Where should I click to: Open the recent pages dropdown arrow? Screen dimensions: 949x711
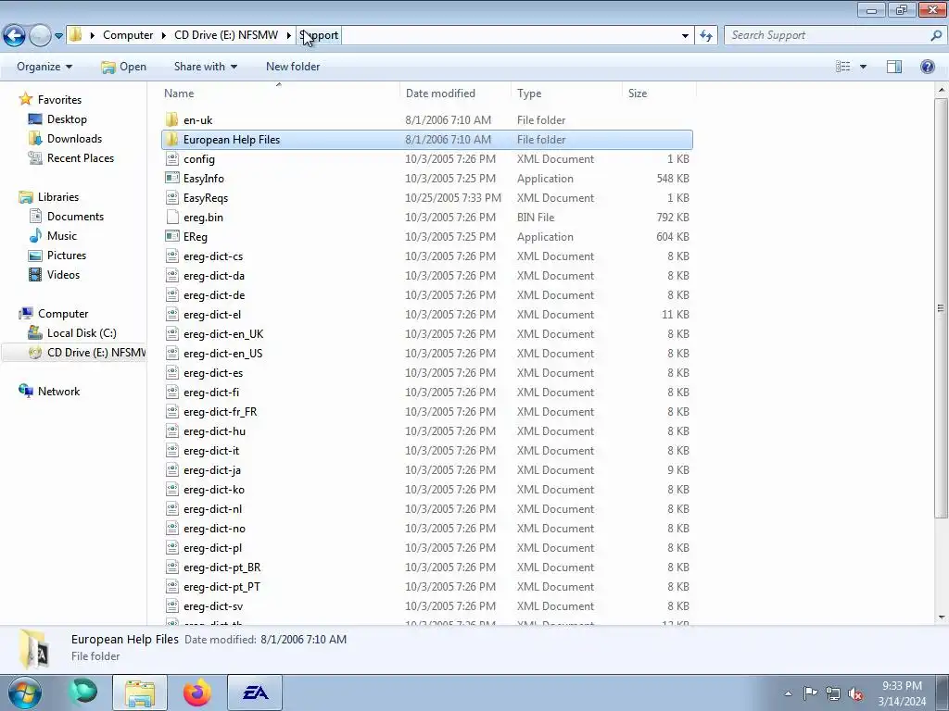tap(58, 36)
